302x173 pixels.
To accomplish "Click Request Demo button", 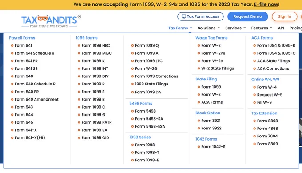I will click(247, 16).
